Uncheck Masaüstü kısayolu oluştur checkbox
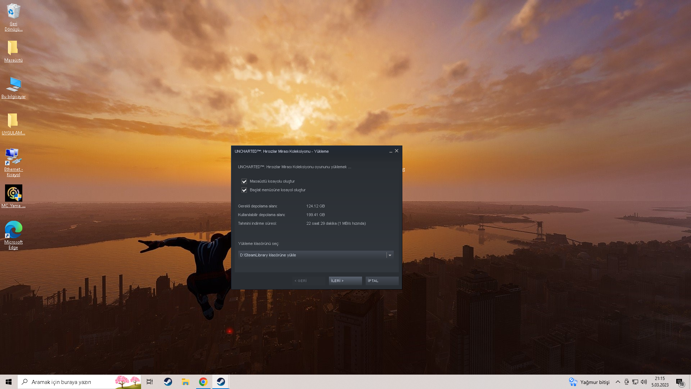691x389 pixels. pyautogui.click(x=244, y=181)
